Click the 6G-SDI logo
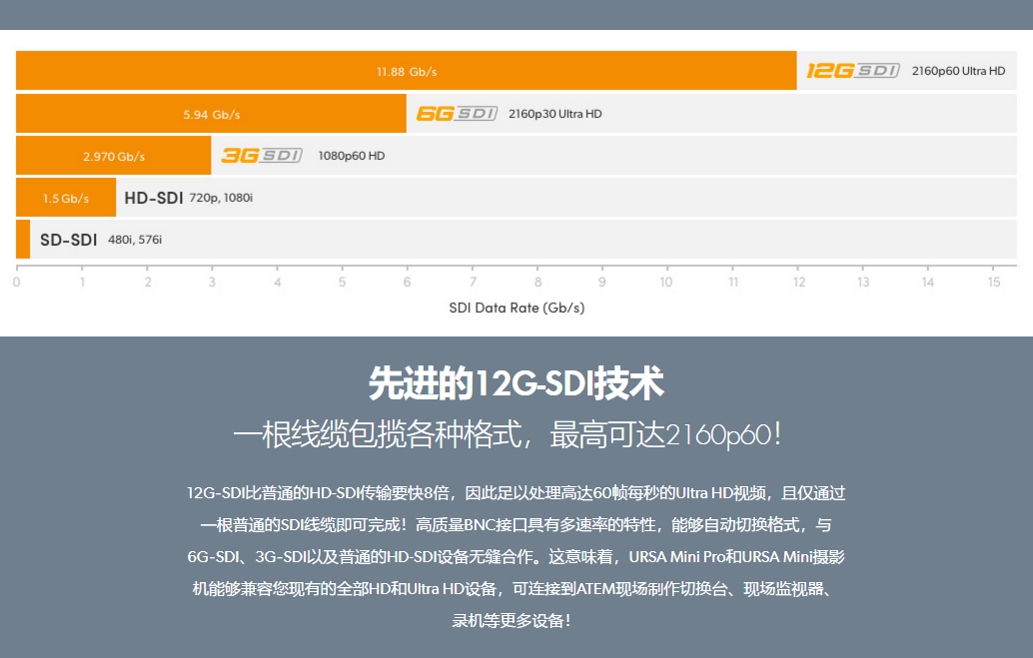The width and height of the screenshot is (1033, 658). [x=457, y=114]
